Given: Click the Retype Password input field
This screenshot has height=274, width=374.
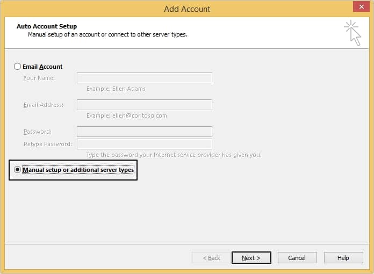Looking at the screenshot, I should (x=145, y=144).
